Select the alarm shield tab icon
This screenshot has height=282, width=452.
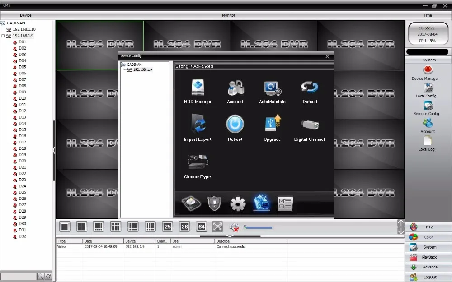214,203
